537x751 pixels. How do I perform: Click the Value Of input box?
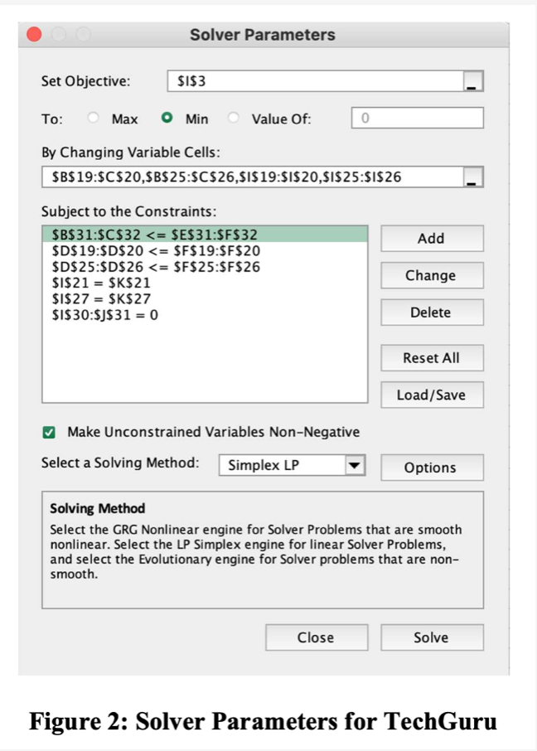[418, 118]
